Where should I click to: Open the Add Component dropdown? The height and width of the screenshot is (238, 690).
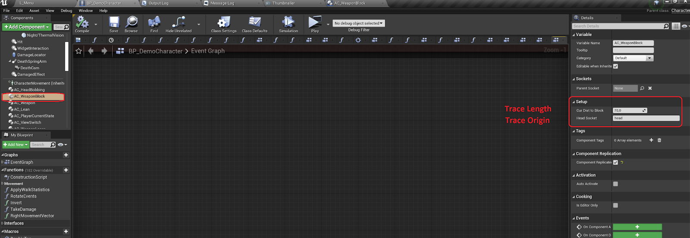click(27, 27)
